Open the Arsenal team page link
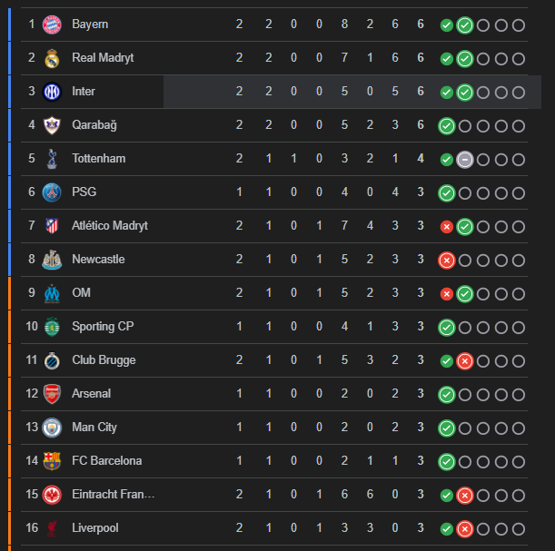 tap(92, 394)
